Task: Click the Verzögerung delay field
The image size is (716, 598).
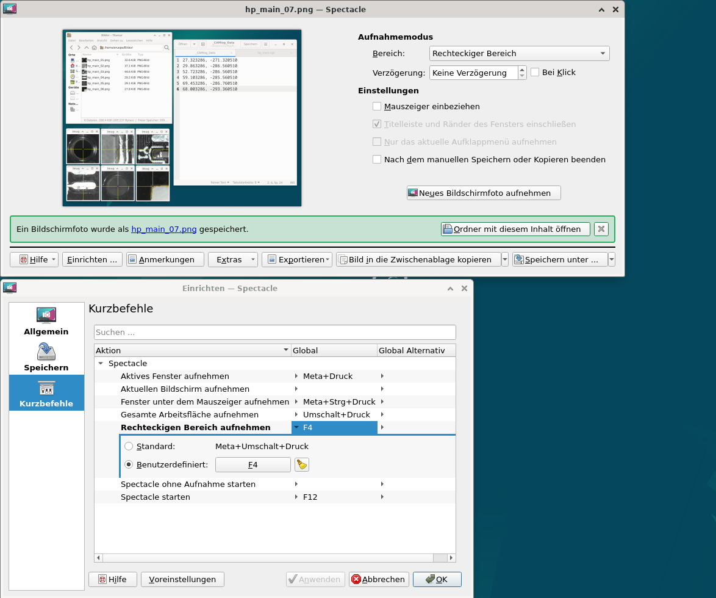Action: (473, 73)
